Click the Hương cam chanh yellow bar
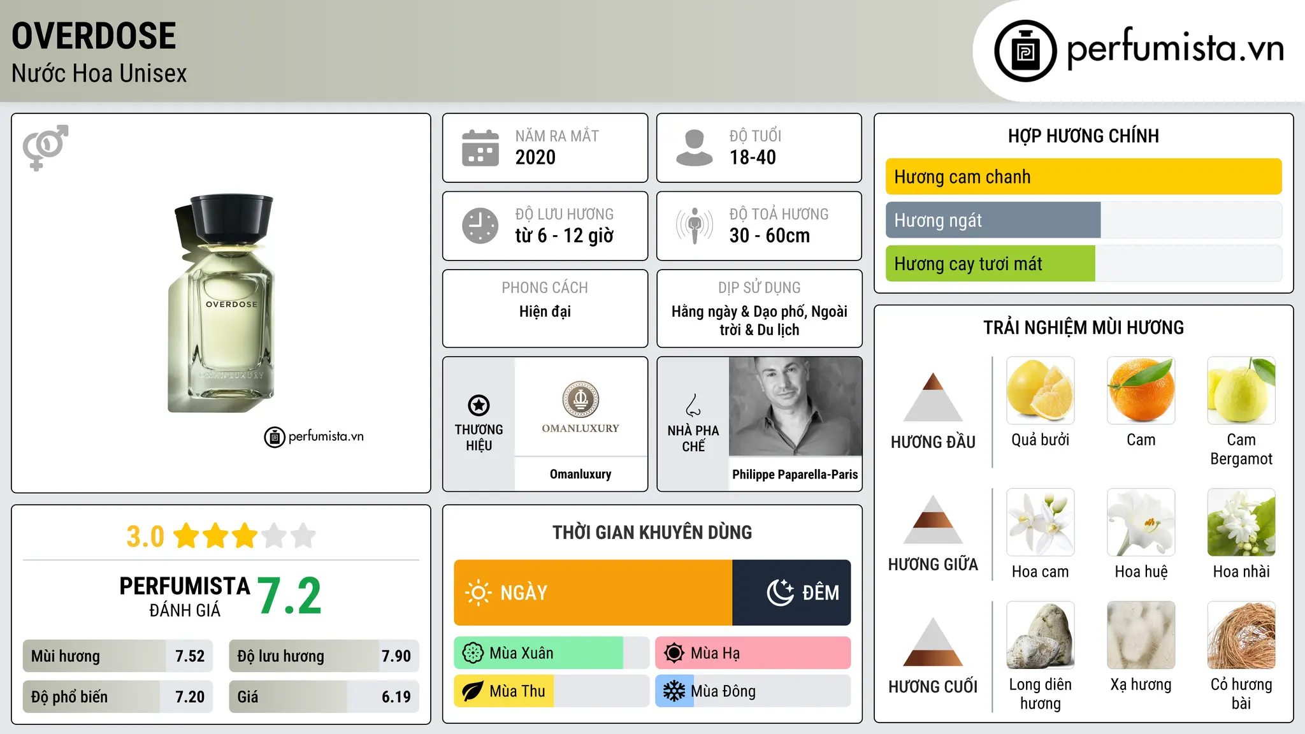Screen dimensions: 1305x734 point(1083,176)
